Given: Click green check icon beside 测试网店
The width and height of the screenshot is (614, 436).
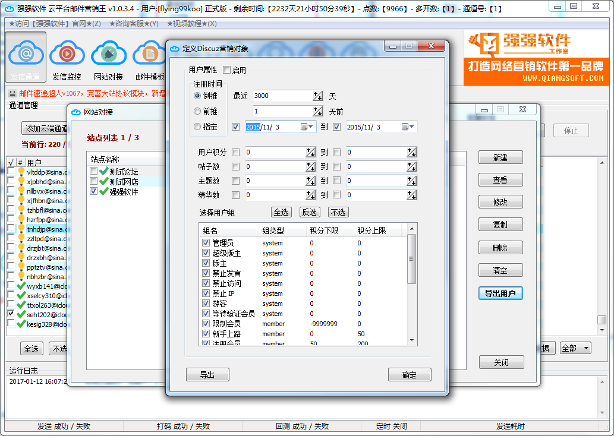Looking at the screenshot, I should point(104,182).
